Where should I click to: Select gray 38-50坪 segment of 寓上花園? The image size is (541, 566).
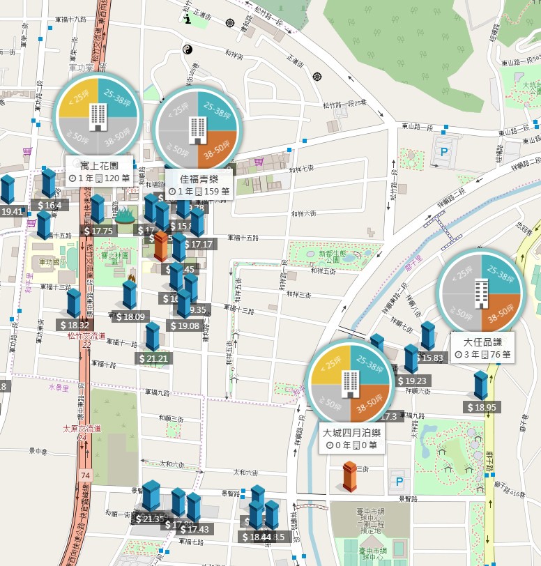(x=117, y=137)
